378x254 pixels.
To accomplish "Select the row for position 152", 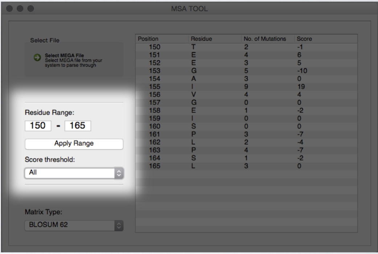I will (x=246, y=63).
